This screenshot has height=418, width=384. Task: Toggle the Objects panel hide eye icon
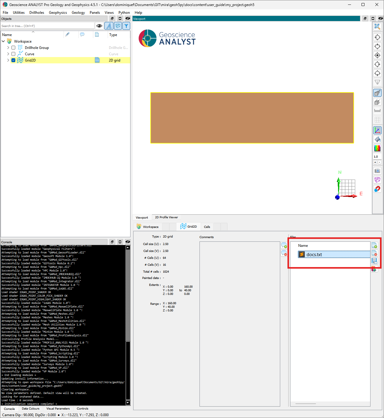click(x=128, y=19)
